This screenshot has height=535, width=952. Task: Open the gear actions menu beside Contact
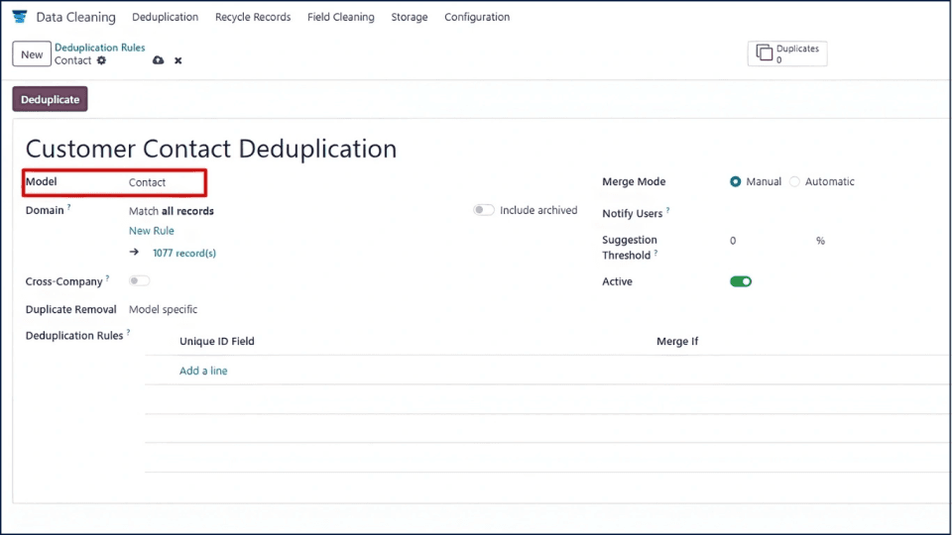pos(101,60)
